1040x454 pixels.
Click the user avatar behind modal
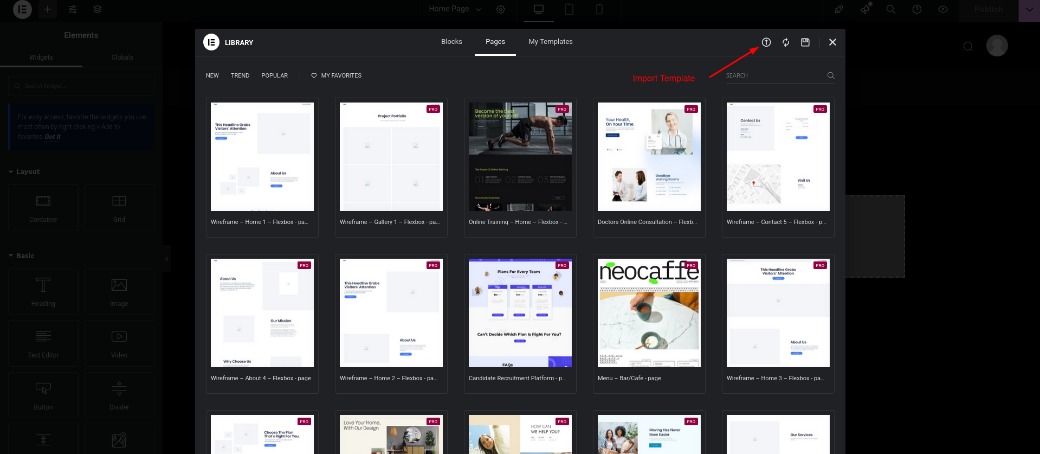click(x=997, y=46)
